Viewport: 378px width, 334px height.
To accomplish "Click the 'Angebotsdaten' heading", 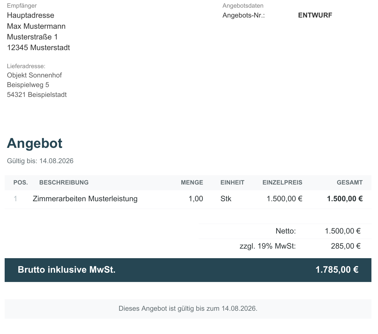I will click(x=243, y=6).
